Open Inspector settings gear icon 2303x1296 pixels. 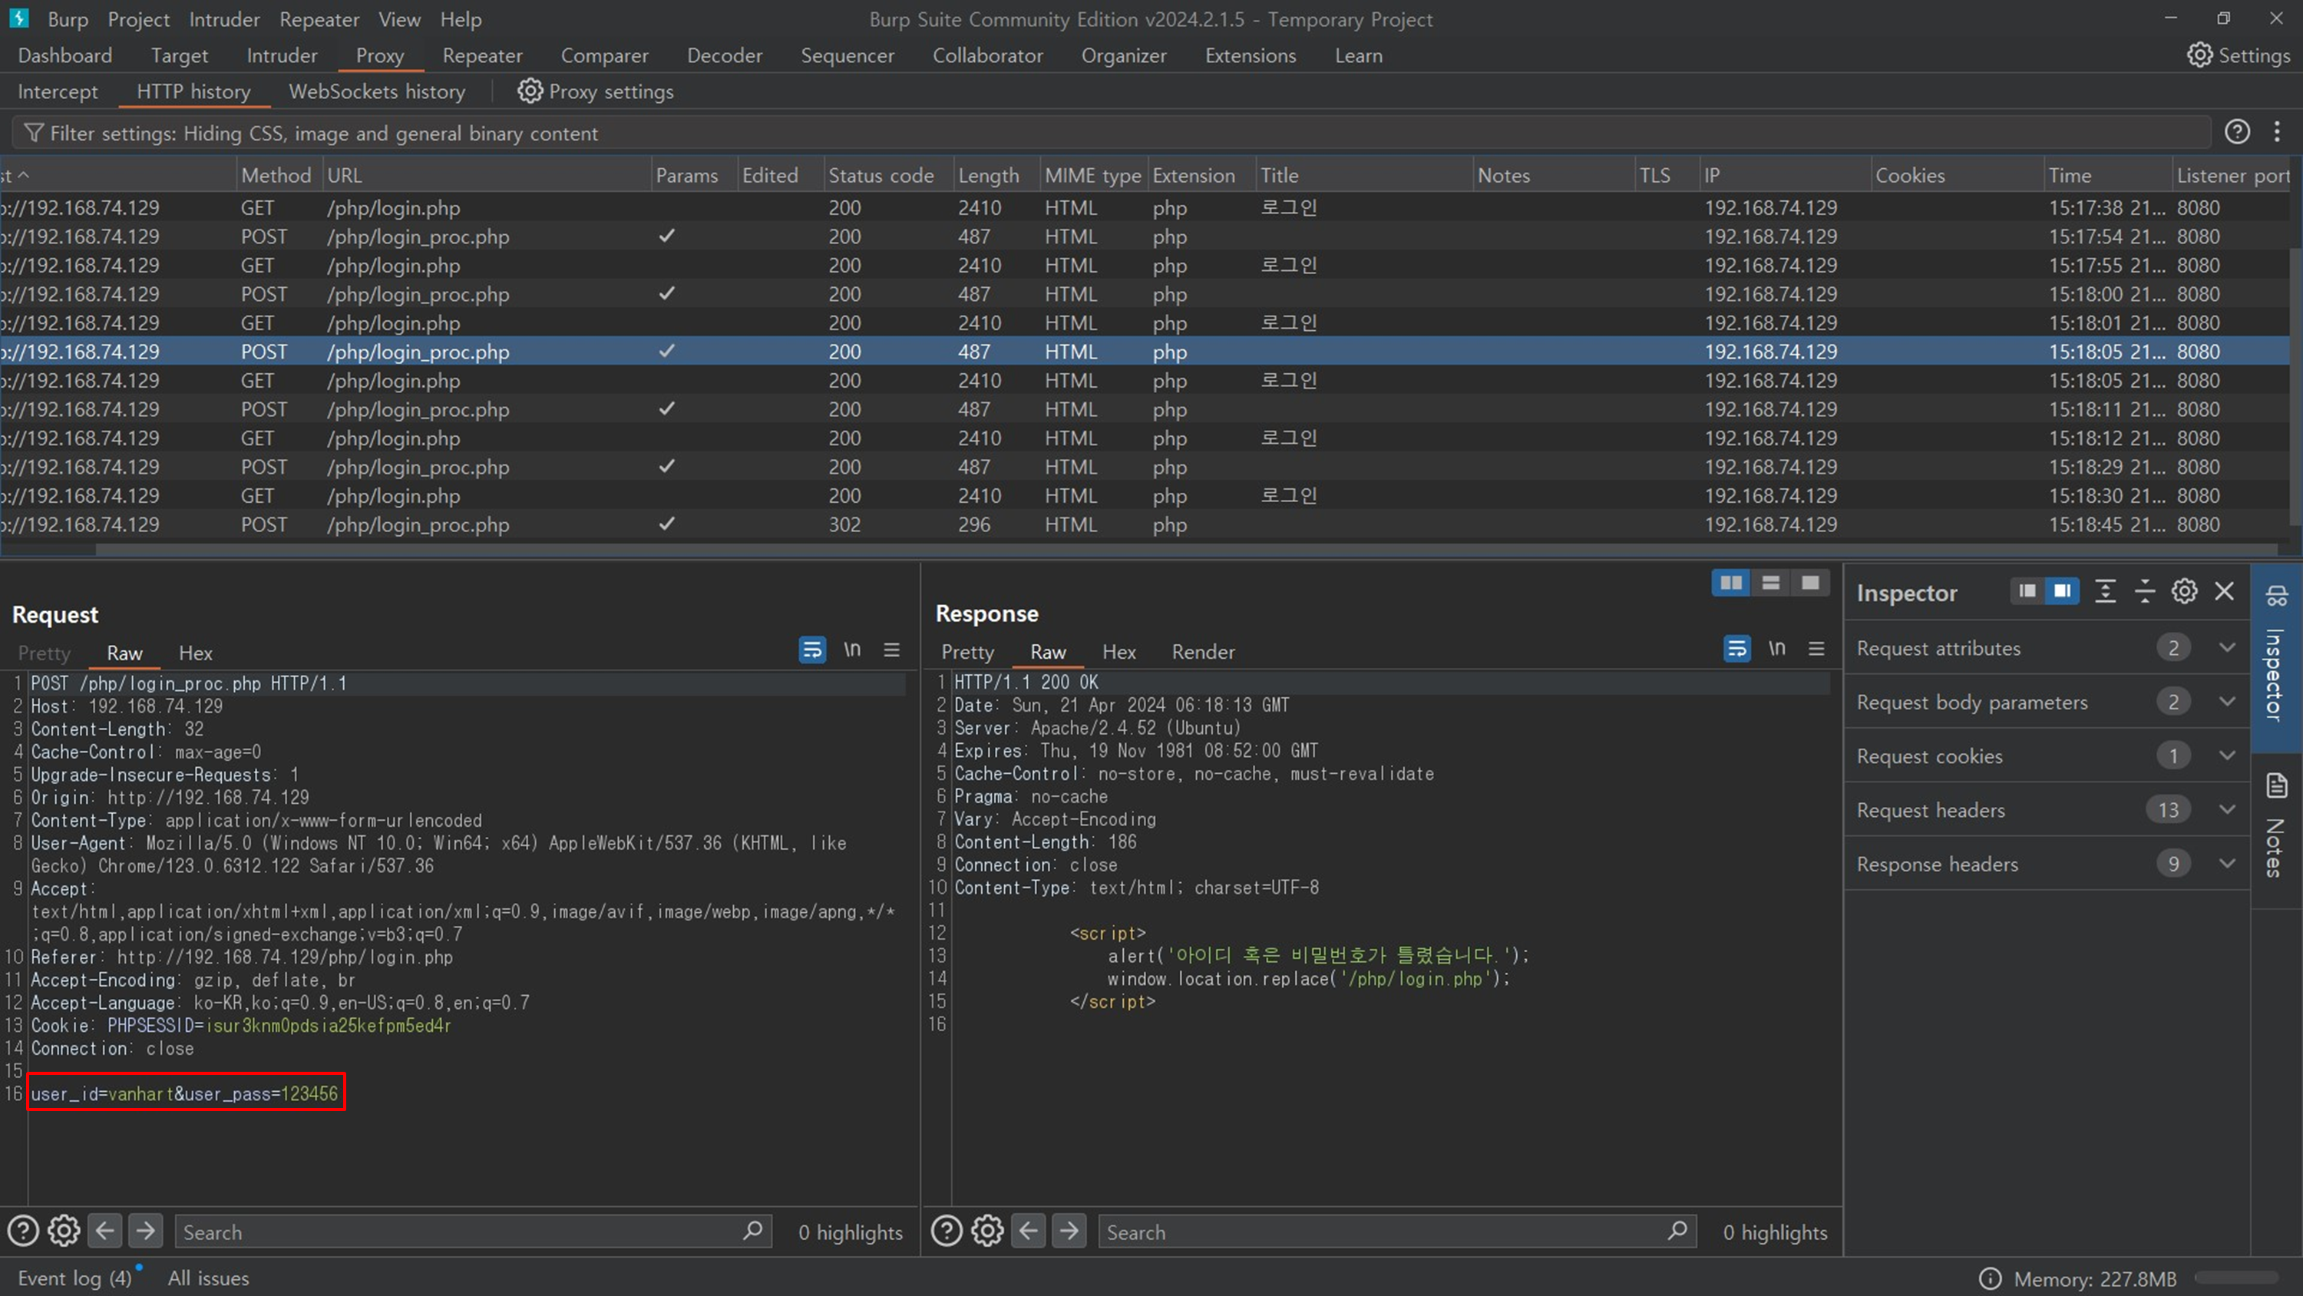pyautogui.click(x=2184, y=591)
